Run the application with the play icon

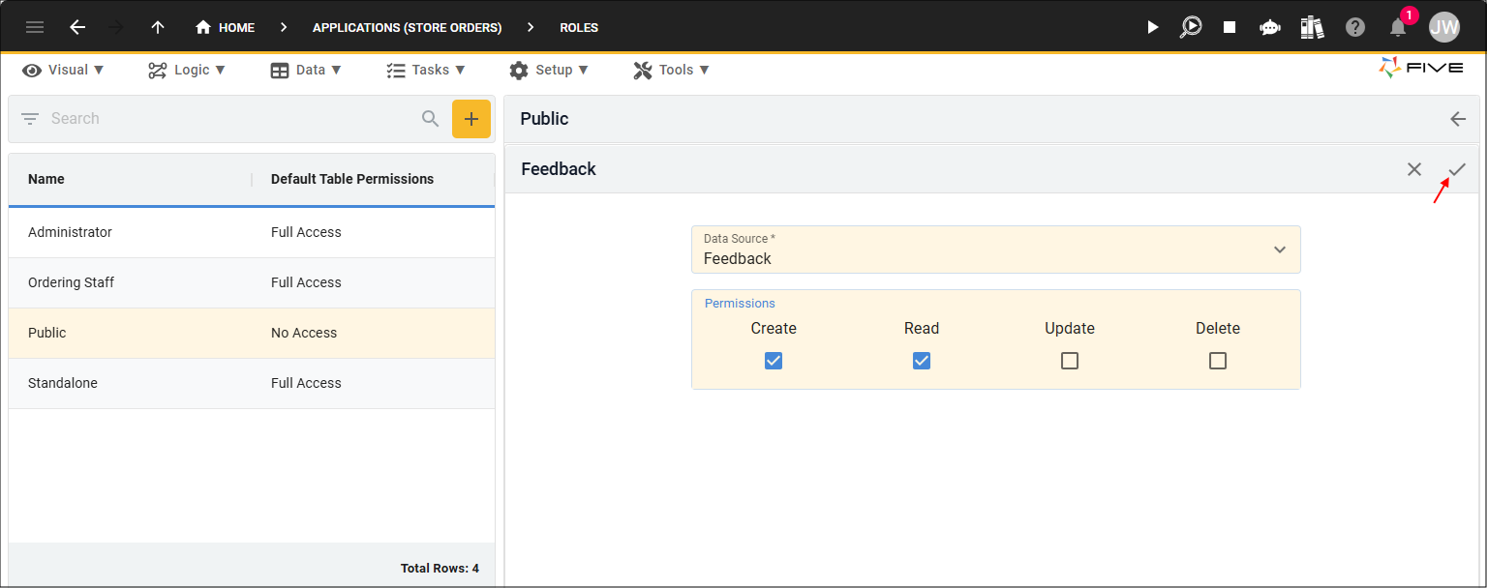[1152, 27]
